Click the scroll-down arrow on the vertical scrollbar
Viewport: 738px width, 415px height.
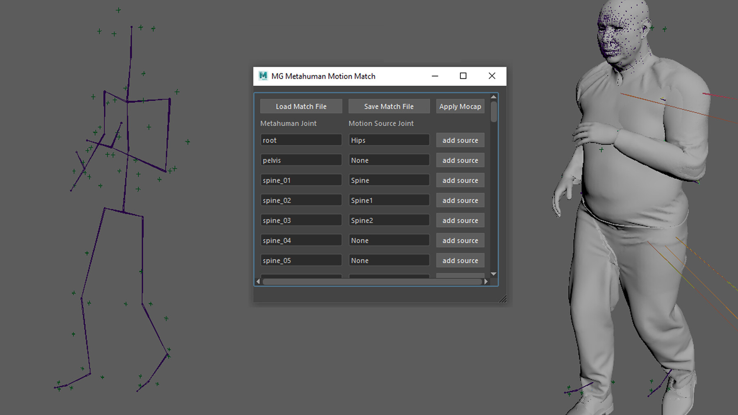(x=494, y=274)
